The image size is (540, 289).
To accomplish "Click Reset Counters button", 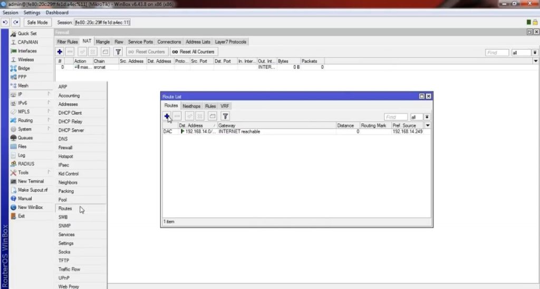I will pos(147,52).
